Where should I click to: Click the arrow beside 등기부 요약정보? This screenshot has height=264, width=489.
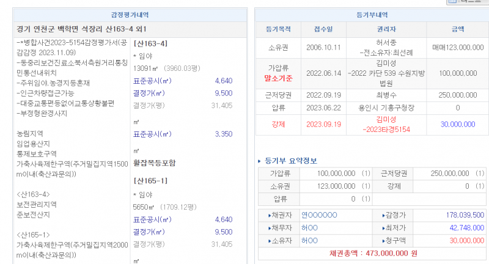(x=259, y=161)
